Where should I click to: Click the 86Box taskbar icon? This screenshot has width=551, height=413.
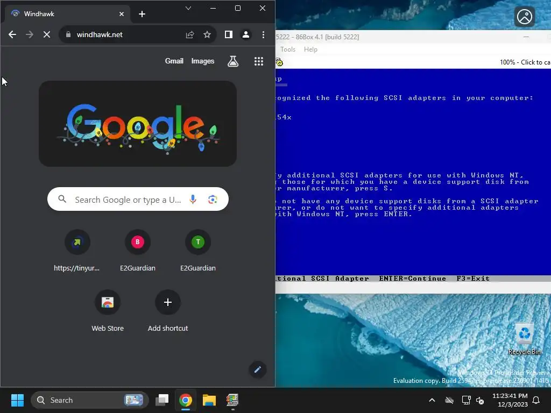click(232, 400)
